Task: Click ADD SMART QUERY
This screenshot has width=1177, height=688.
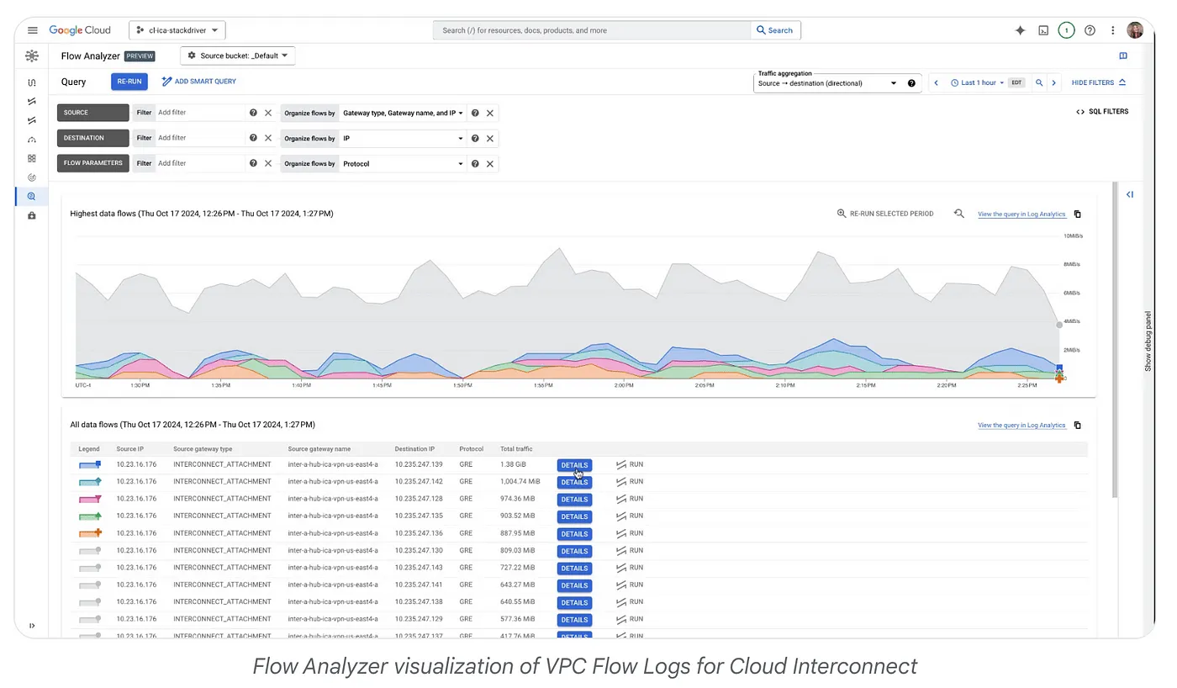Action: (199, 82)
